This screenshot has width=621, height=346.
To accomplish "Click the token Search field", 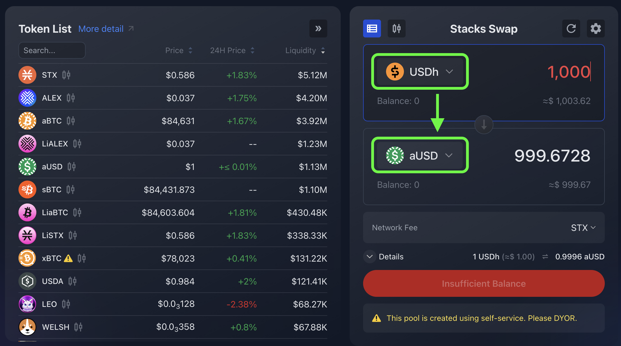I will (52, 50).
